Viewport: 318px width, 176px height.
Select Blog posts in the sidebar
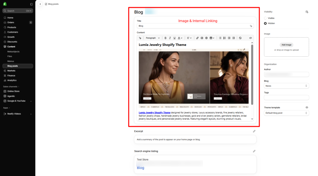coord(18,66)
